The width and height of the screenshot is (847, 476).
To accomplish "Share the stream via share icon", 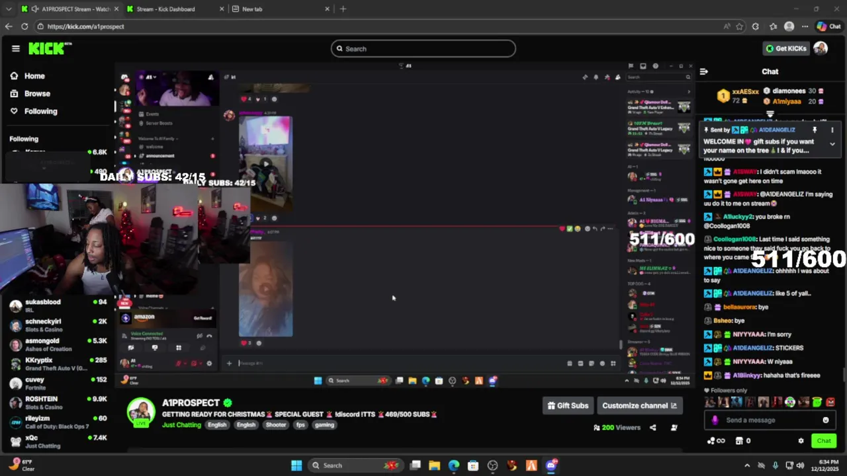I will [x=652, y=428].
